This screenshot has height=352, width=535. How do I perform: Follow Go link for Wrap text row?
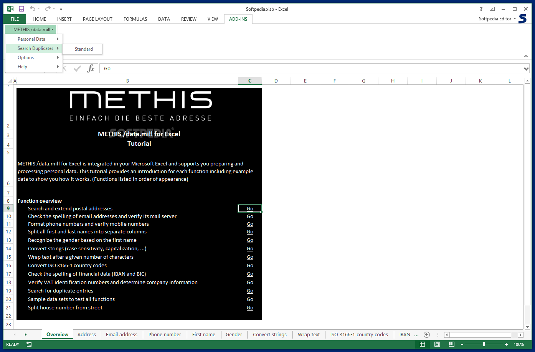pos(250,257)
